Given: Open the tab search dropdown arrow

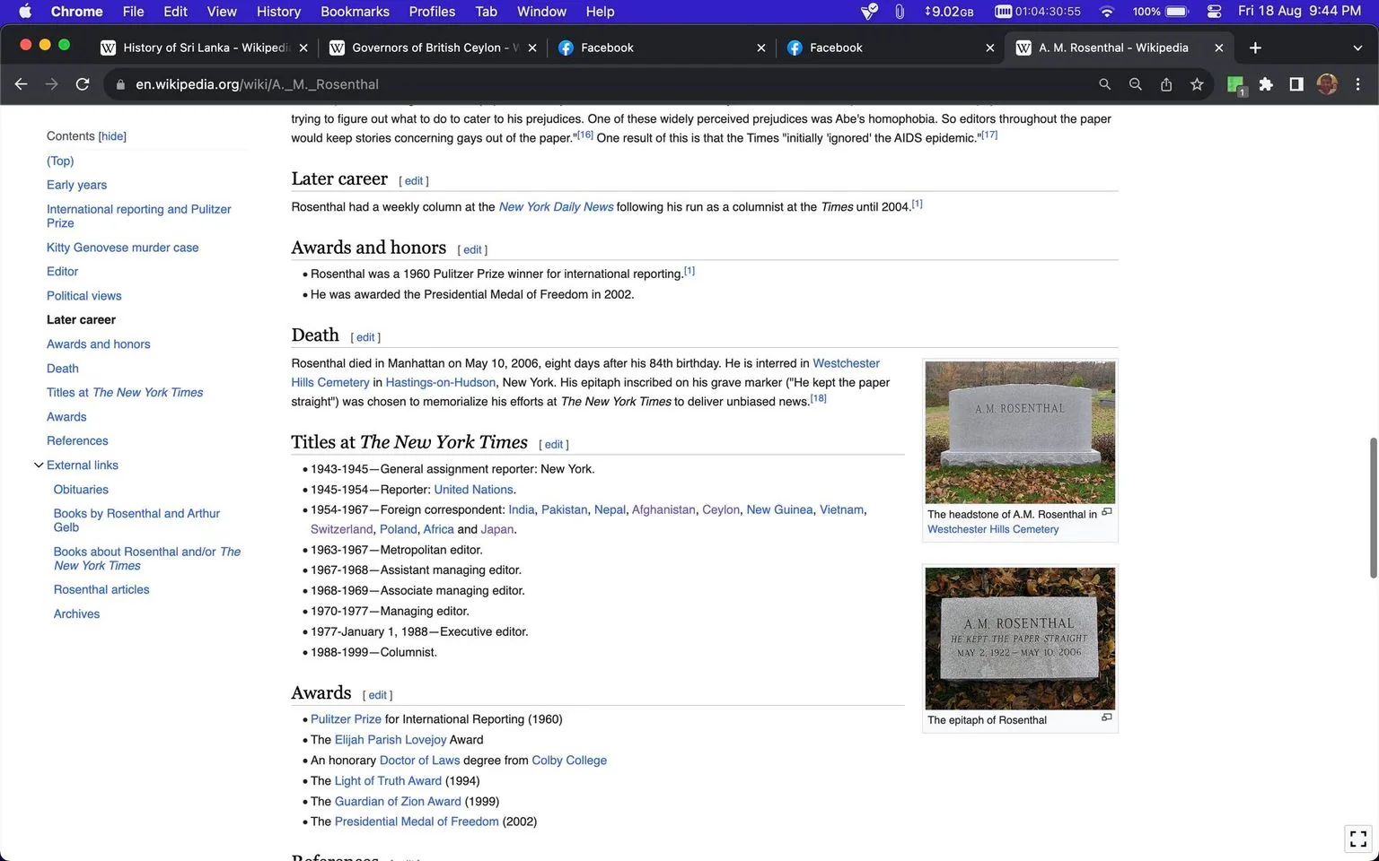Looking at the screenshot, I should click(x=1357, y=48).
